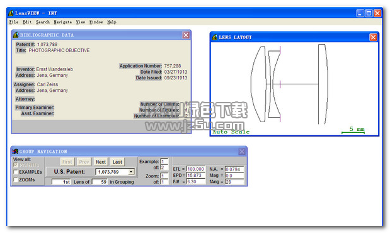Expand the U.S. Patent number dropdown
This screenshot has height=233, width=390.
tap(131, 172)
